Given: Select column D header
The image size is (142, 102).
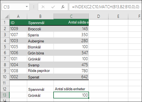Looking at the screenshot, I should [99, 16].
